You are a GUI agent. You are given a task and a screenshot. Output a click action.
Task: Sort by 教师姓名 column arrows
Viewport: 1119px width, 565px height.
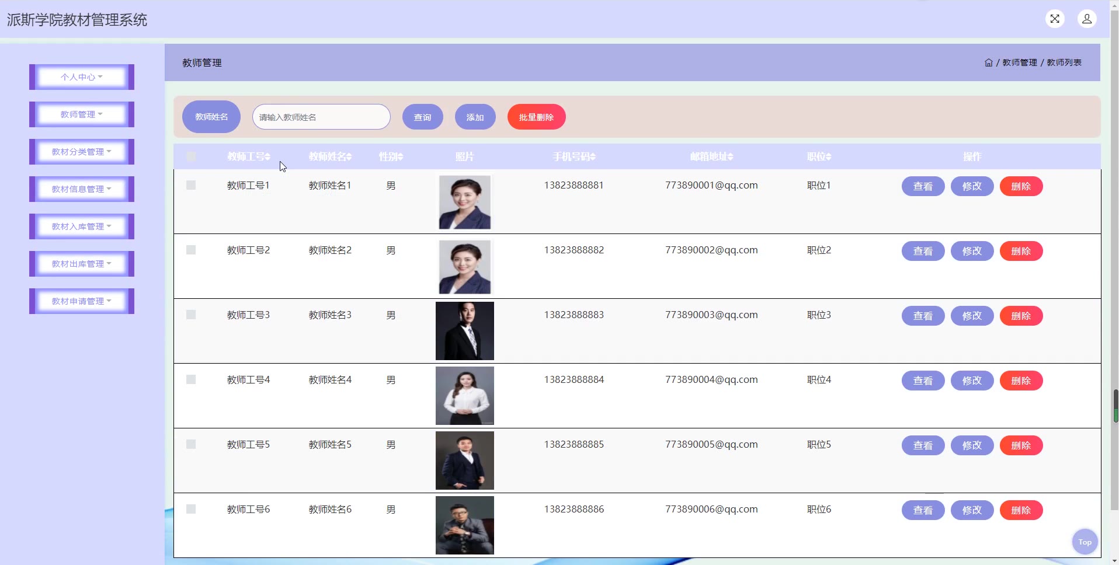pos(349,157)
